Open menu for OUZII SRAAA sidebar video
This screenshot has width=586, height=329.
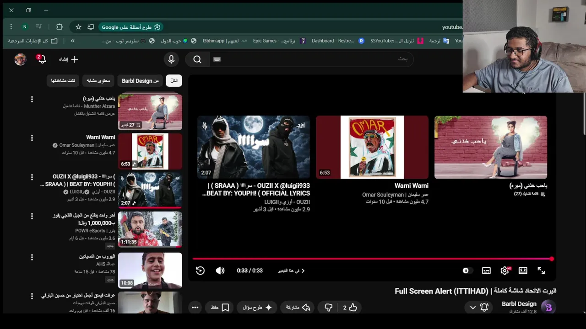pyautogui.click(x=32, y=177)
